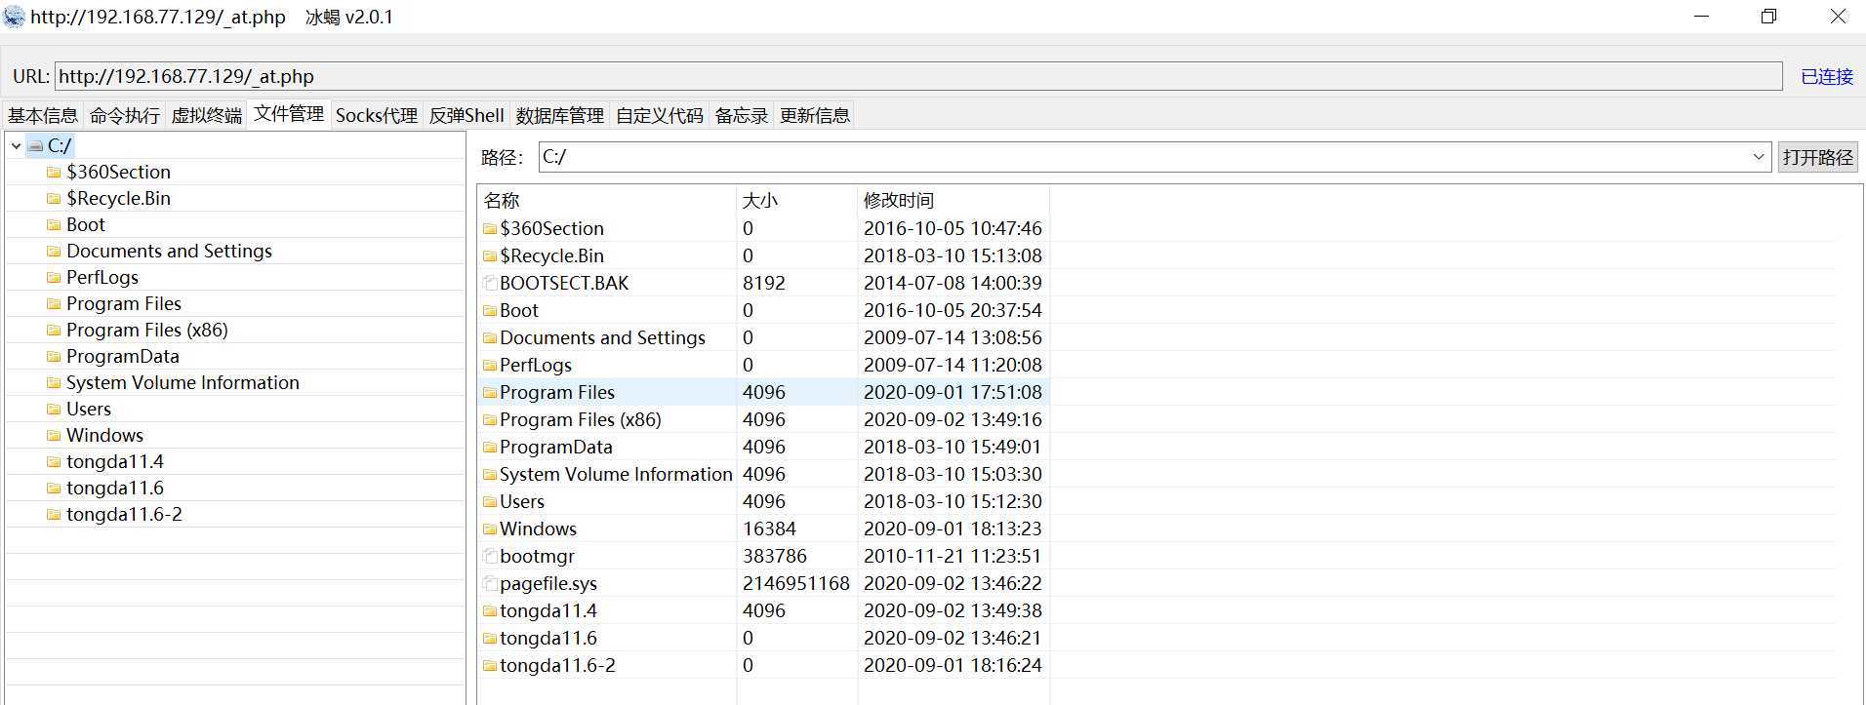The height and width of the screenshot is (705, 1866).
Task: Switch to the 反弹Shell tab
Action: point(466,115)
